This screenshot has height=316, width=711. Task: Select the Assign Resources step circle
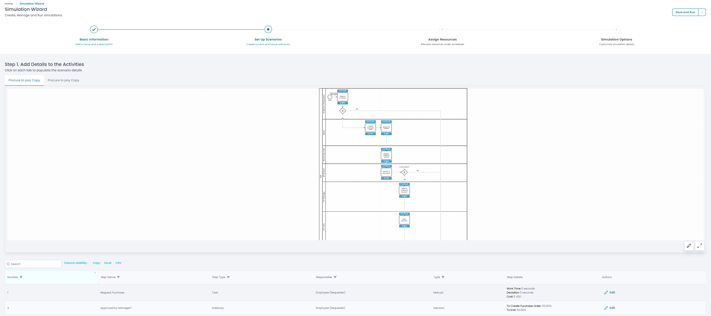442,29
